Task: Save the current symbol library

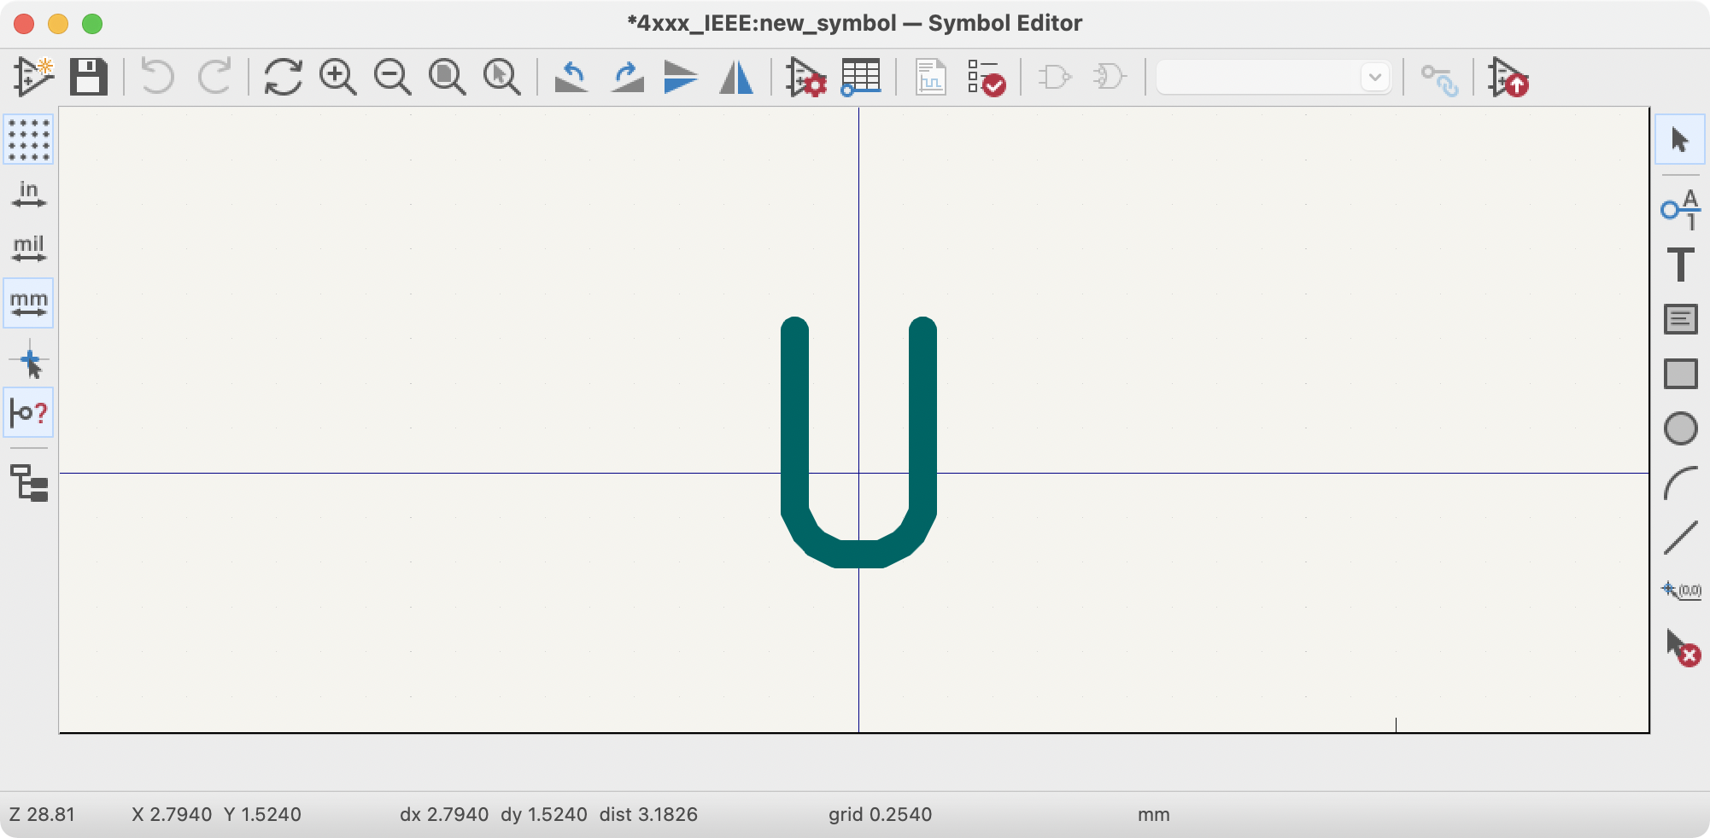Action: pos(88,77)
